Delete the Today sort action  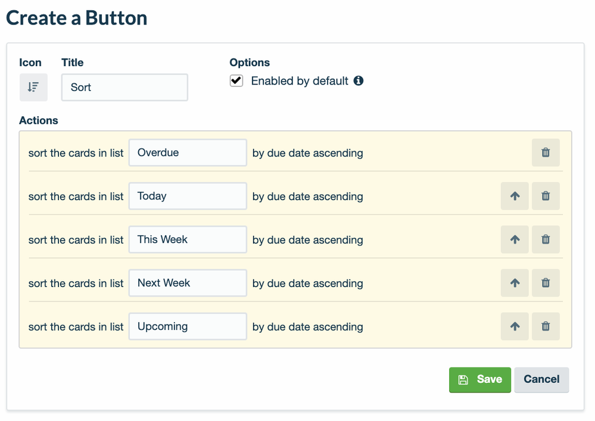tap(546, 196)
